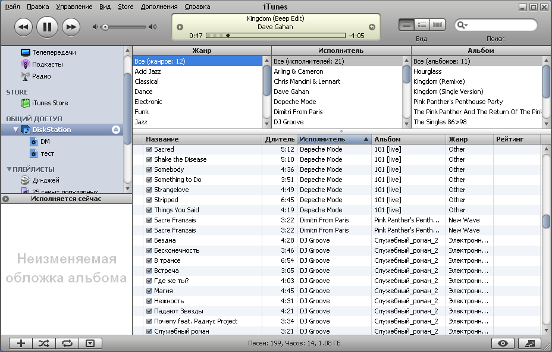
Task: Uncheck the Strangelove song checkbox
Action: pyautogui.click(x=149, y=190)
